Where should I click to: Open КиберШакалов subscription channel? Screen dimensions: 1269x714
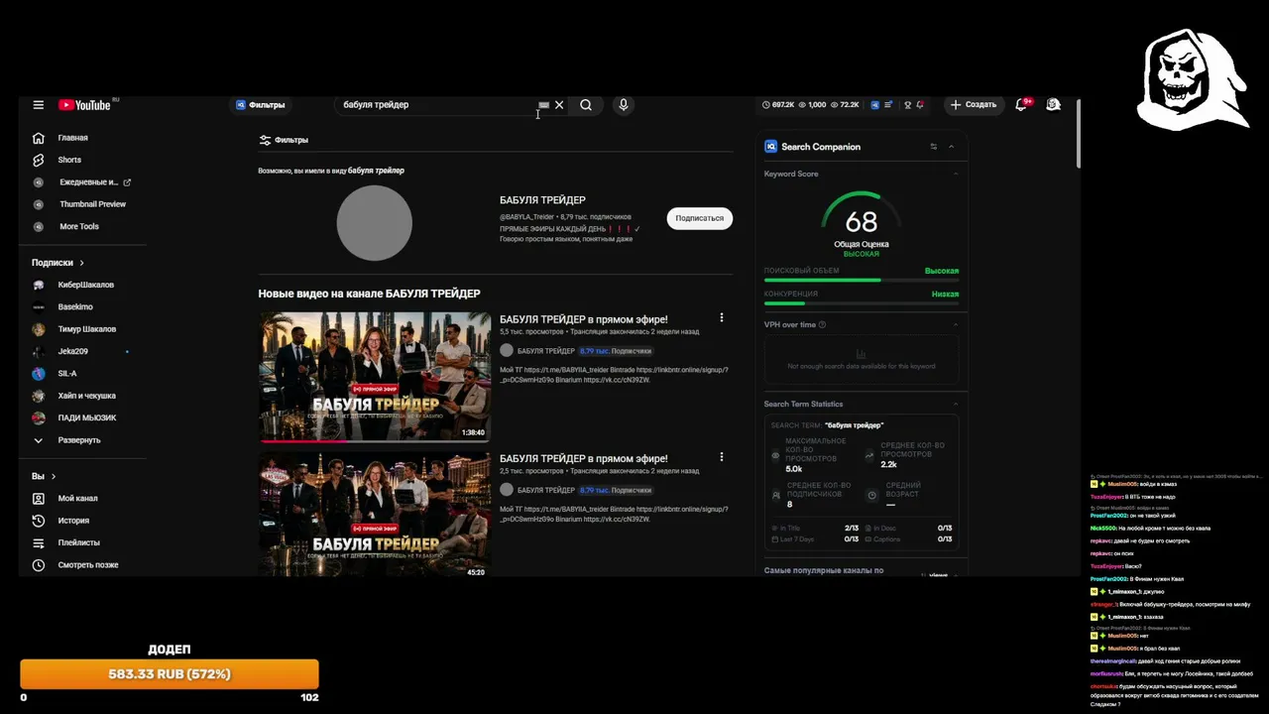[87, 285]
